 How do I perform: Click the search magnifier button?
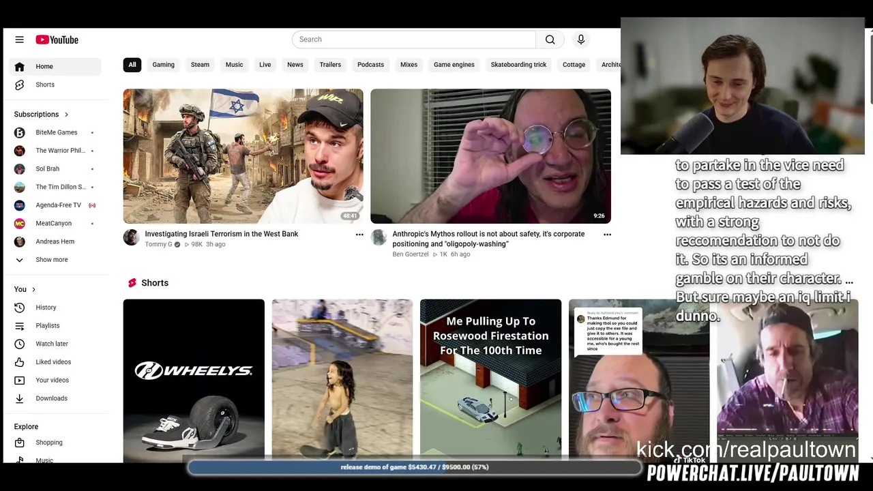point(550,40)
